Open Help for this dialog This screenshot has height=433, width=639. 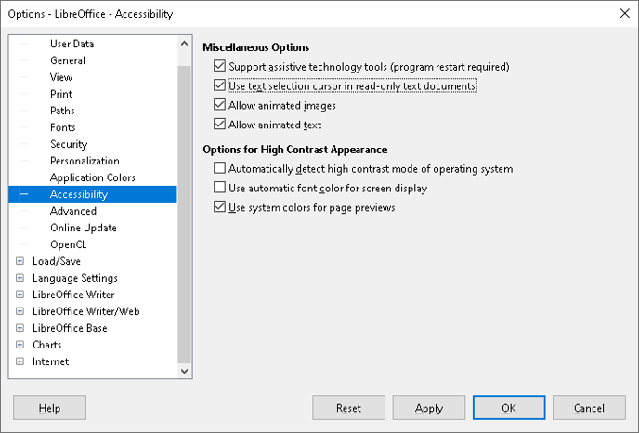(x=50, y=408)
